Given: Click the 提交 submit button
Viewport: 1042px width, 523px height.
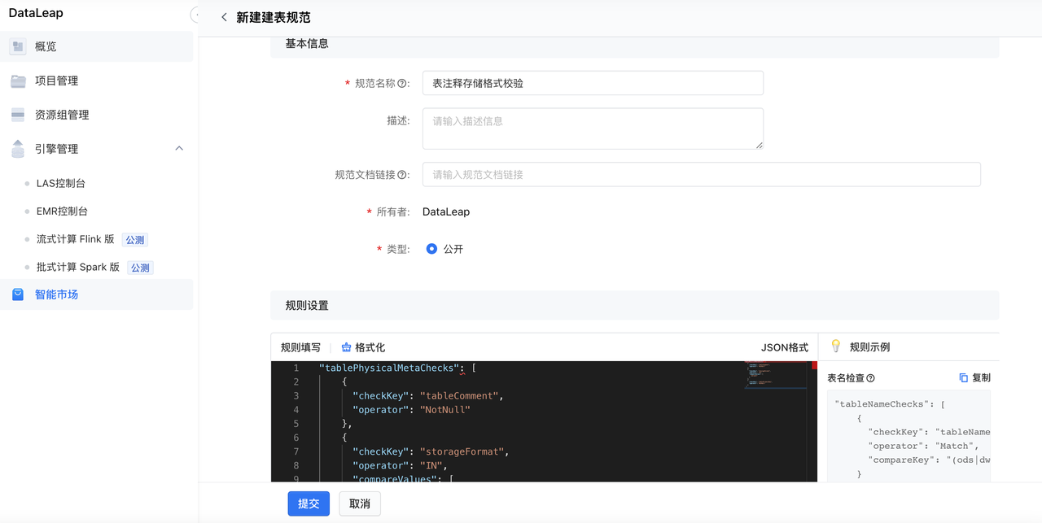Looking at the screenshot, I should [309, 503].
